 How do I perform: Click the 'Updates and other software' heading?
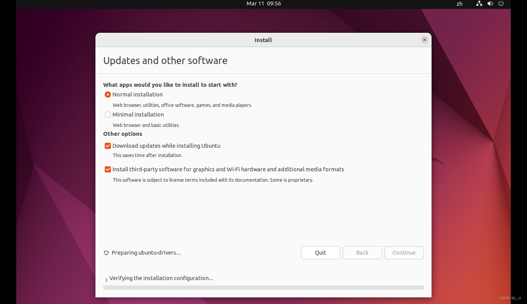click(165, 61)
